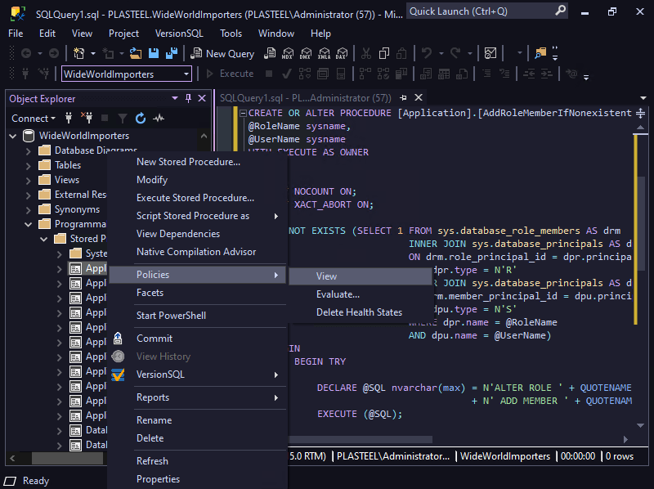
Task: Choose Execute Stored Procedure from context menu
Action: 195,198
